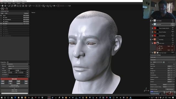Select the XP_Robes texture set radio
This screenshot has width=176, height=99.
pos(1,21)
